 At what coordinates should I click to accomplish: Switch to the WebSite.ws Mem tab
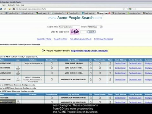coord(134,13)
